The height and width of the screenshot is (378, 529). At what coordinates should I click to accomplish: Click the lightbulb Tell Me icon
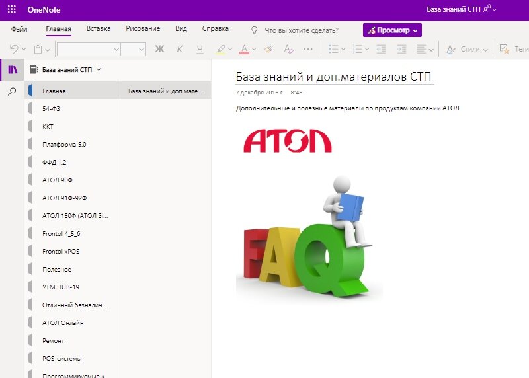tap(255, 30)
